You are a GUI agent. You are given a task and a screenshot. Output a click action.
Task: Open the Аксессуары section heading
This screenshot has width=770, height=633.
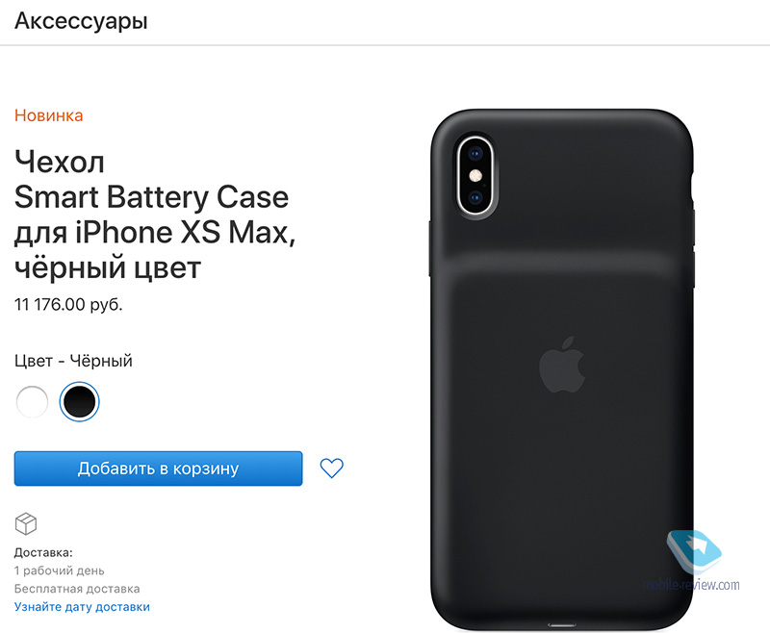pos(81,21)
